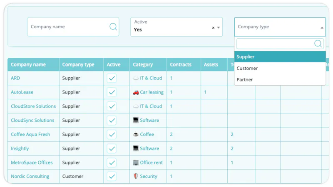Click cloud icon in CloudStore Solutions row

click(136, 106)
